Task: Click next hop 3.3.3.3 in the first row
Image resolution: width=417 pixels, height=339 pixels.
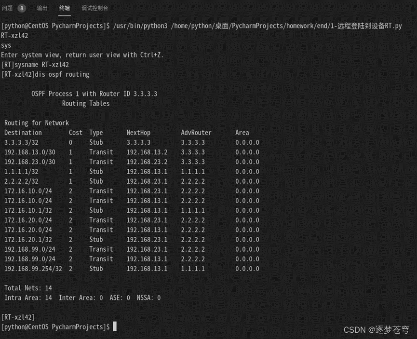Action: (138, 142)
